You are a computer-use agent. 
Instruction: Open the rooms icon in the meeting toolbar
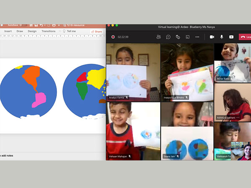pyautogui.click(x=187, y=37)
